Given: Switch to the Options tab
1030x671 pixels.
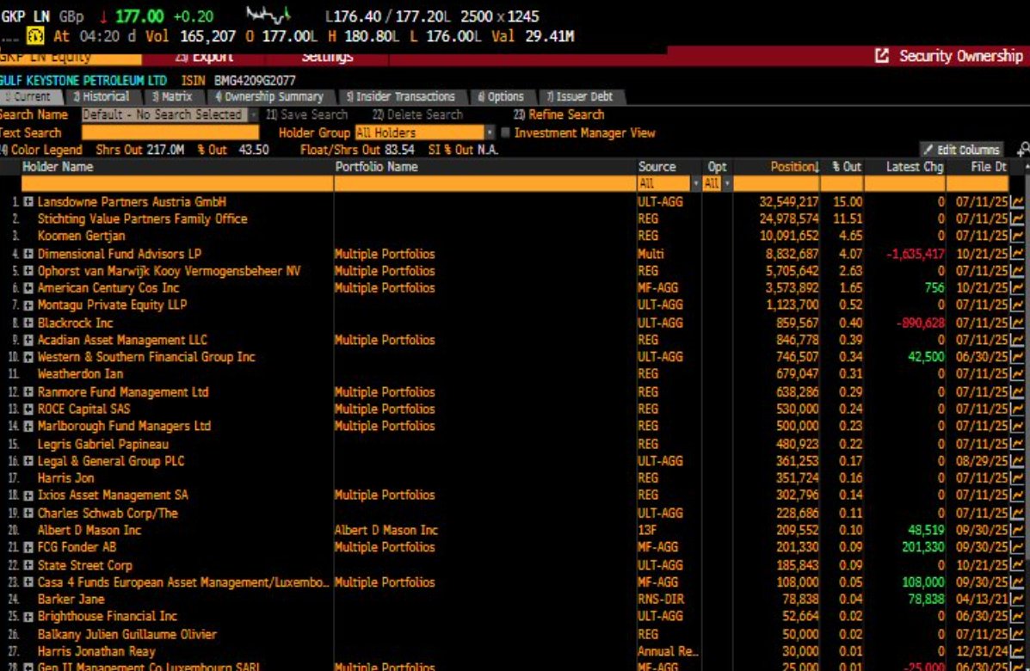Looking at the screenshot, I should 501,96.
